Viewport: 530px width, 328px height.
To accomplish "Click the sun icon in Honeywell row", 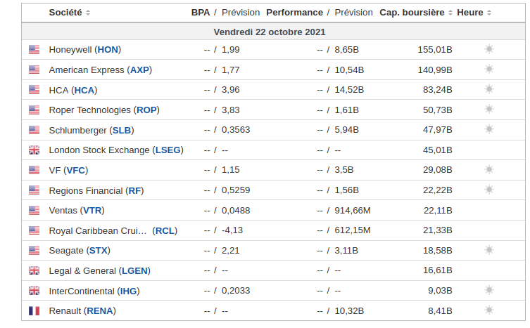I will [x=489, y=49].
